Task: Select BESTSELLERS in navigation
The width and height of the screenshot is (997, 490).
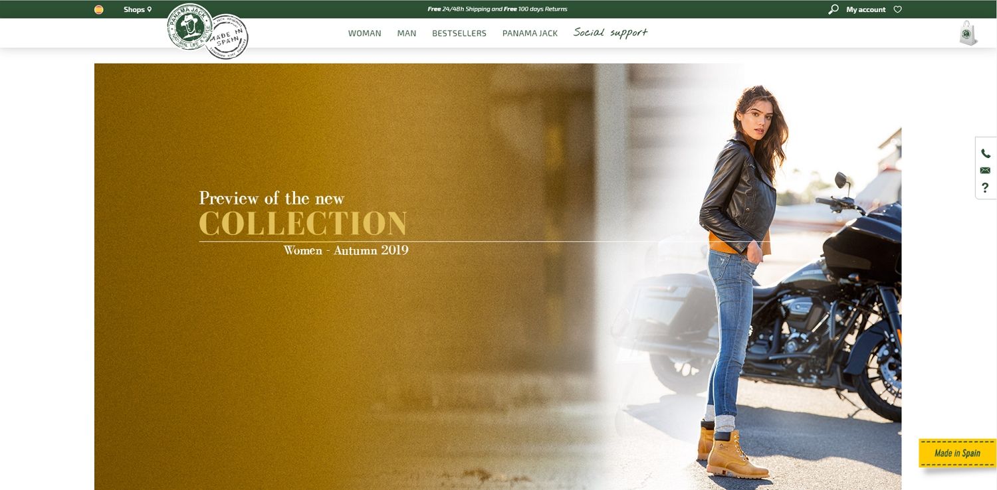Action: click(459, 33)
